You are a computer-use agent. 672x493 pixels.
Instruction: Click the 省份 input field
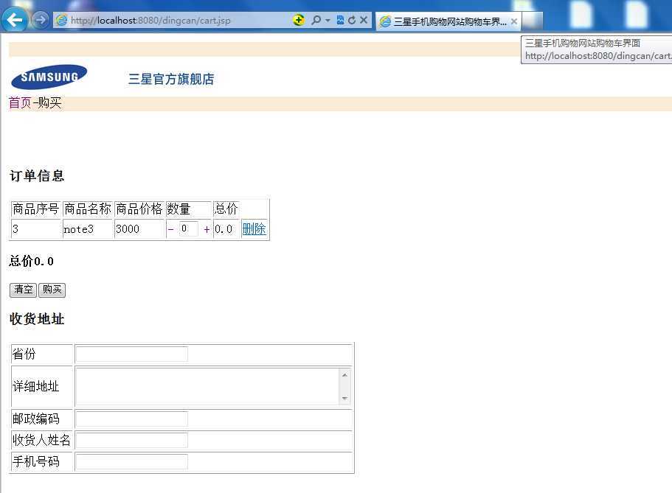click(x=131, y=354)
